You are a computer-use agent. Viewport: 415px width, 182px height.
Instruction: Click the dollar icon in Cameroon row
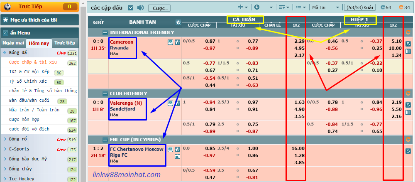click(x=408, y=44)
